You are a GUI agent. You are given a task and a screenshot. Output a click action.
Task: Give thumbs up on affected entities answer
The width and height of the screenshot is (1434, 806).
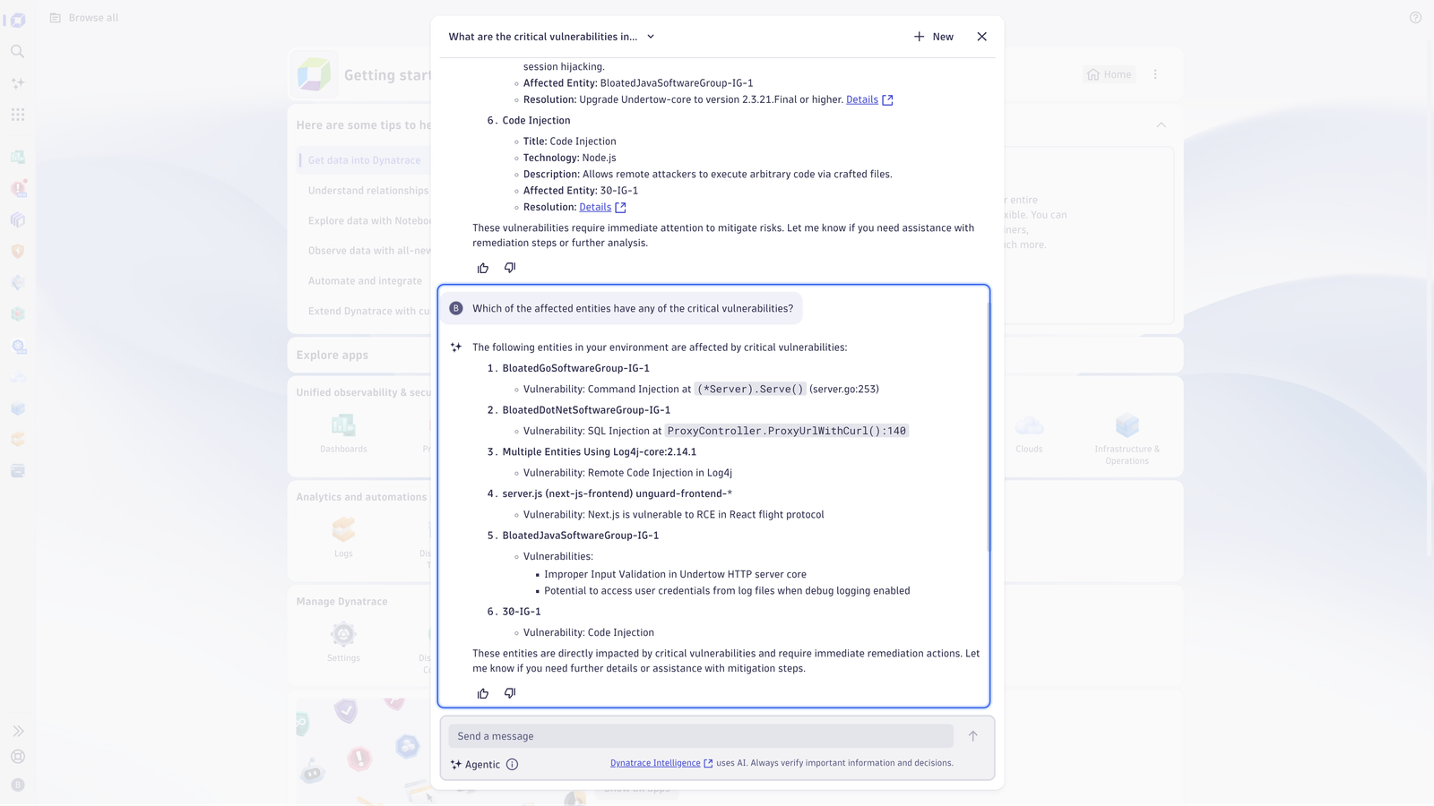click(483, 693)
